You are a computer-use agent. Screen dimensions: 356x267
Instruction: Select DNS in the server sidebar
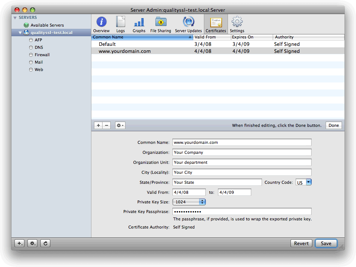tap(39, 47)
